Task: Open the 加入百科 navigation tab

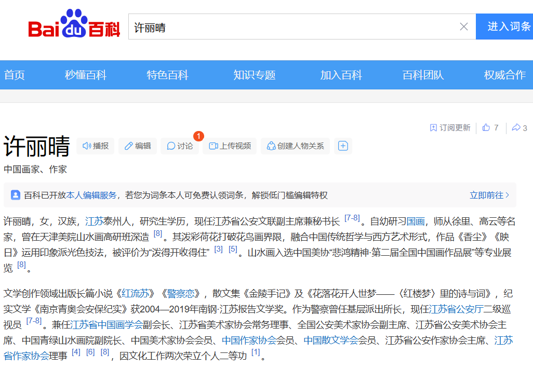Action: (341, 75)
